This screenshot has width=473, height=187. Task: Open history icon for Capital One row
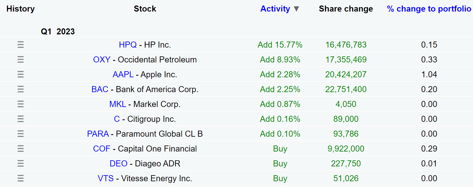[20, 148]
